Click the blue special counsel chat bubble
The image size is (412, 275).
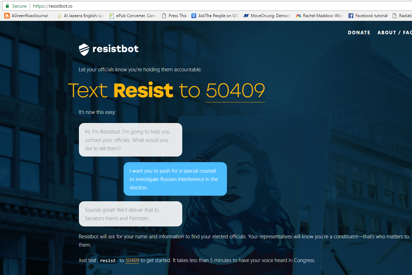[175, 179]
